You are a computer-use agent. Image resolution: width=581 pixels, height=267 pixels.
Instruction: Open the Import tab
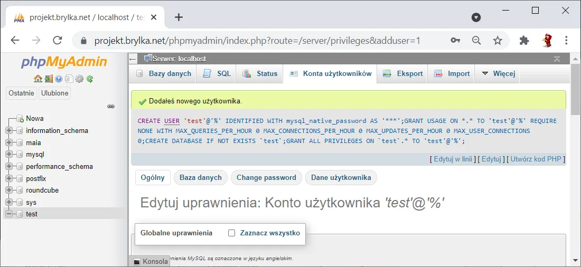pos(452,74)
